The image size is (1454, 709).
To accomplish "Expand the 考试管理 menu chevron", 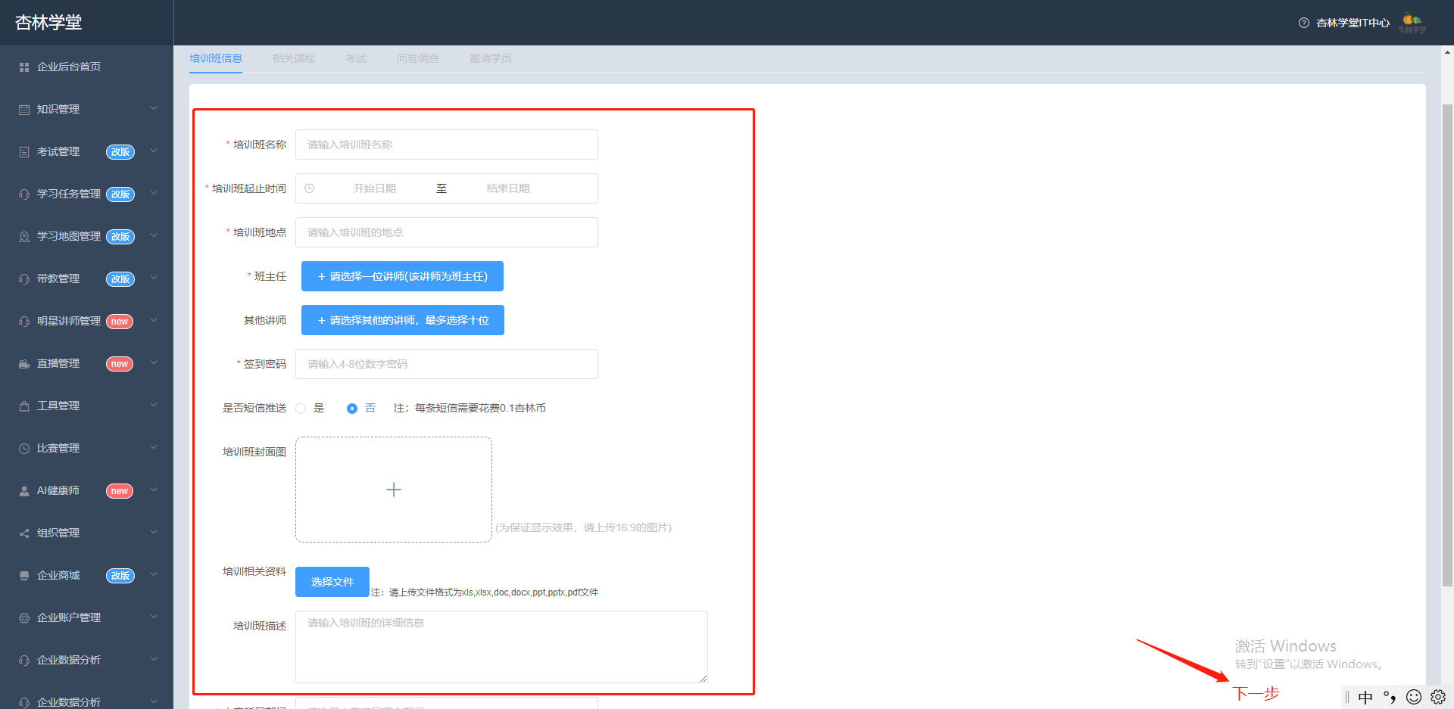I will tap(154, 151).
